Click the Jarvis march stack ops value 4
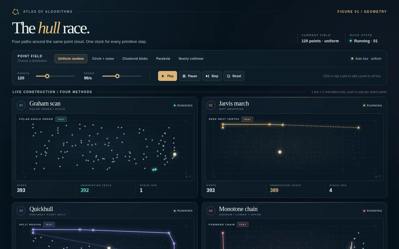 [331, 190]
